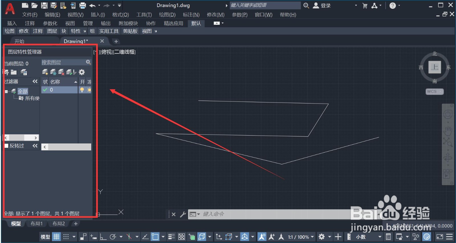This screenshot has width=456, height=243.
Task: Toggle layer 0 freeze sun icon
Action: (89, 90)
